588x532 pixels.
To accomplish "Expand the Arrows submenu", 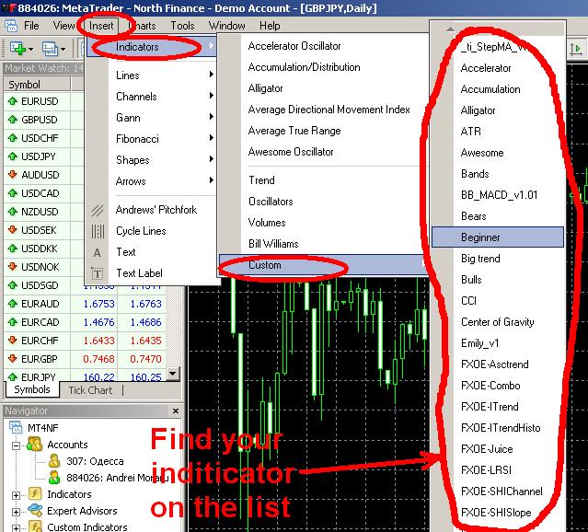I will pos(151,180).
